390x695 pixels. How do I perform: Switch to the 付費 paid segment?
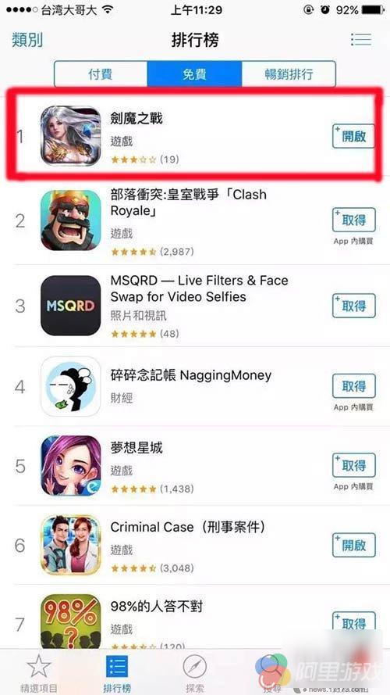point(101,74)
